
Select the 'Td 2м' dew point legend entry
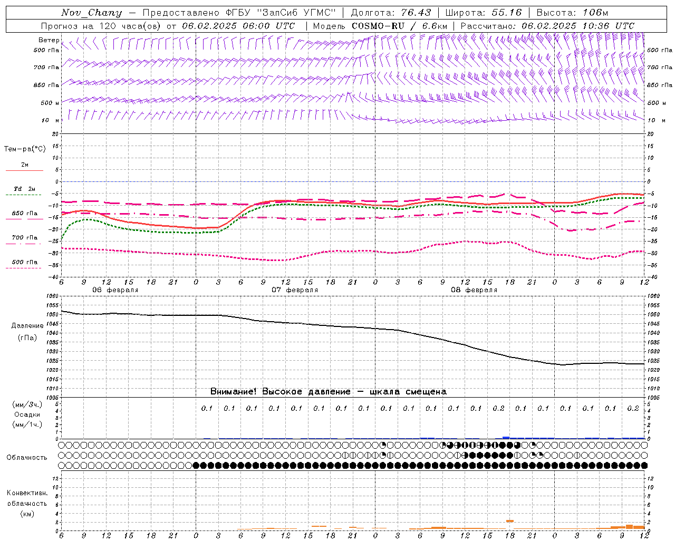(25, 189)
